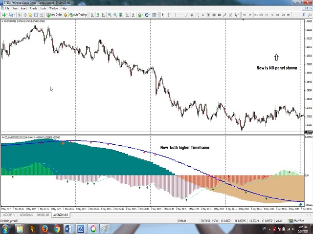Select the Vertical Line drawing tool
This screenshot has height=234, width=313.
tap(176, 15)
